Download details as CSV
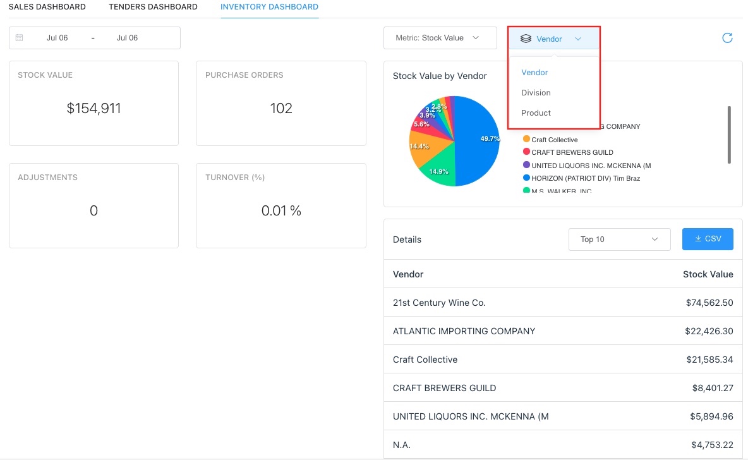Viewport: 748px width, 460px height. tap(708, 239)
